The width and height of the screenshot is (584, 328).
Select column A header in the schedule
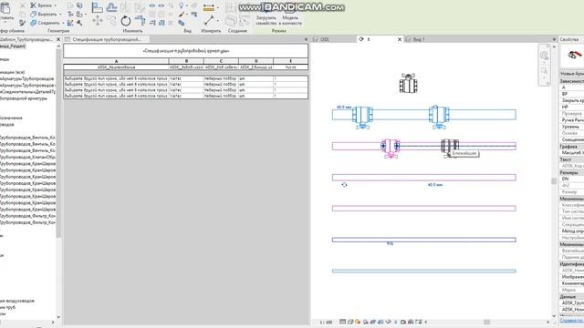pos(116,61)
